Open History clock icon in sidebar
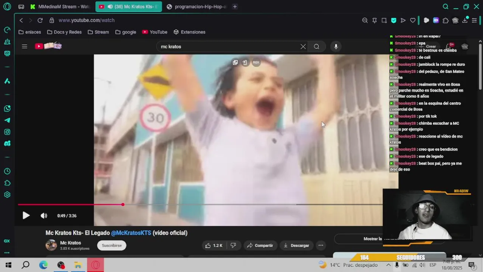The width and height of the screenshot is (483, 272). tap(7, 171)
